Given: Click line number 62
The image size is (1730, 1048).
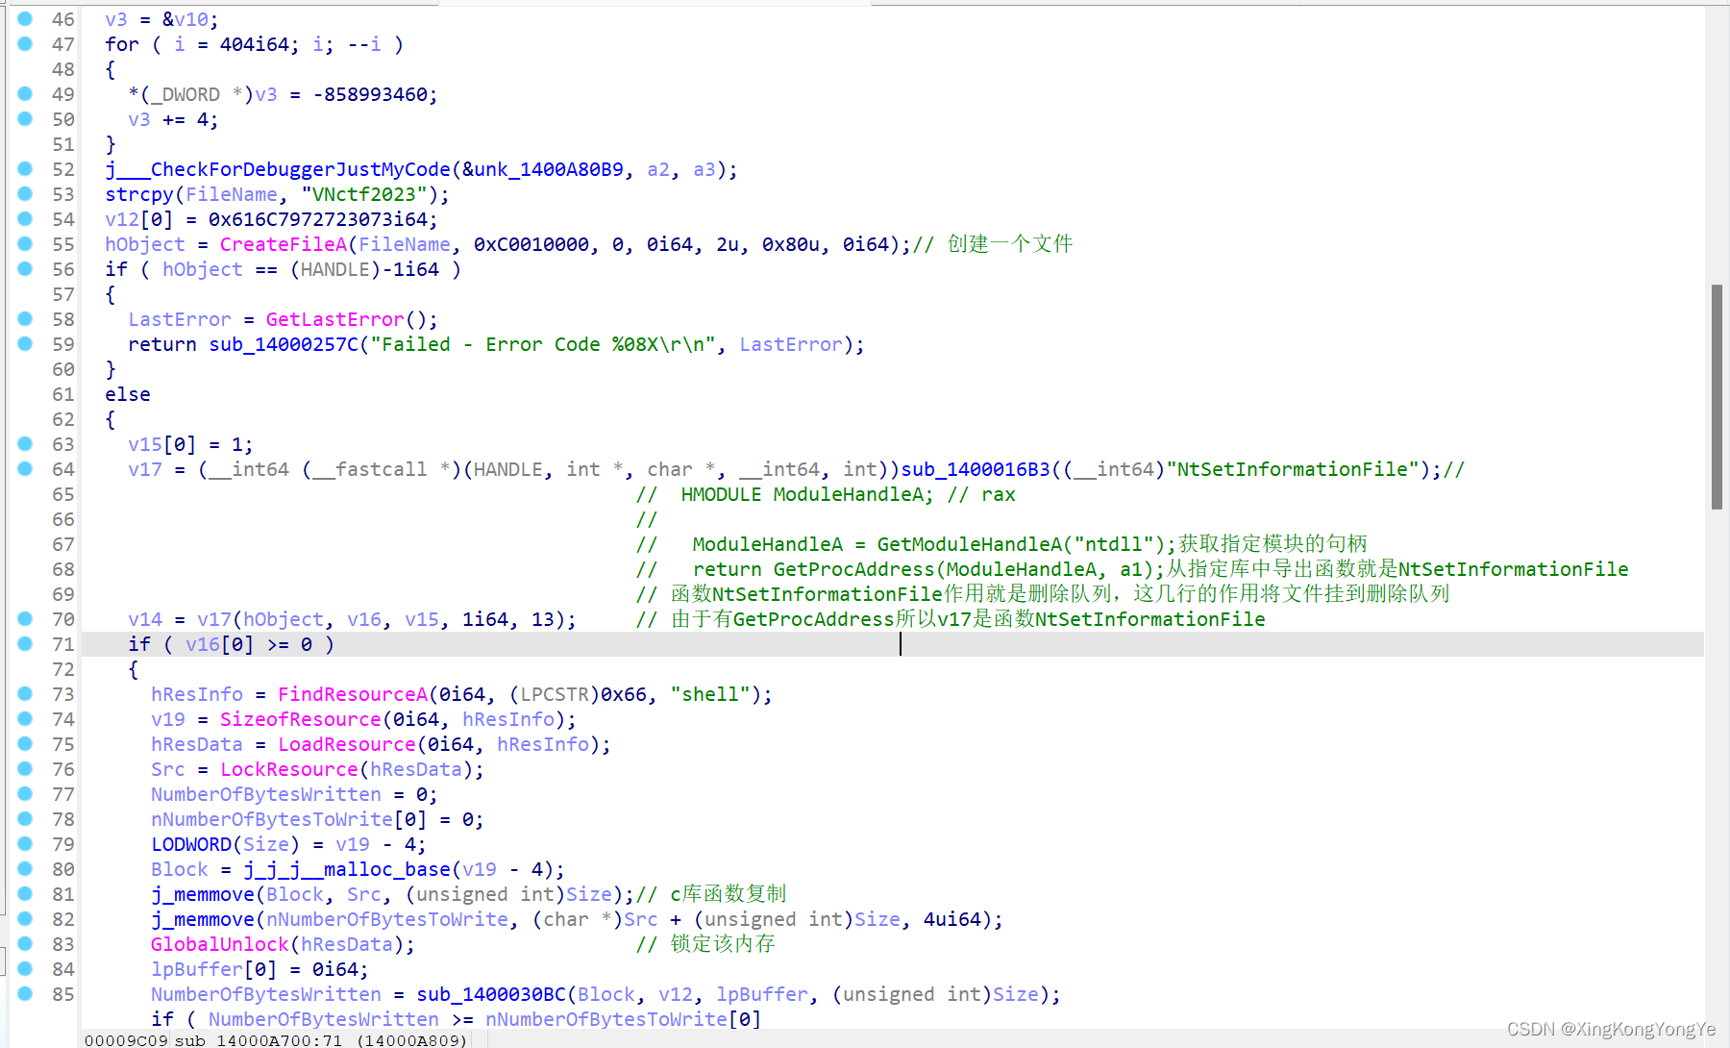Looking at the screenshot, I should click(x=63, y=419).
